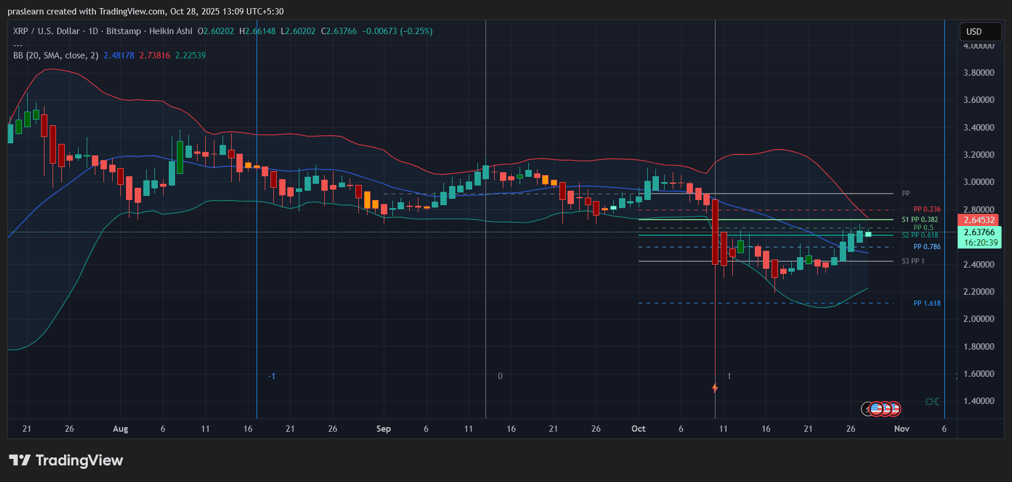Click the open value O2.60202

coord(216,31)
